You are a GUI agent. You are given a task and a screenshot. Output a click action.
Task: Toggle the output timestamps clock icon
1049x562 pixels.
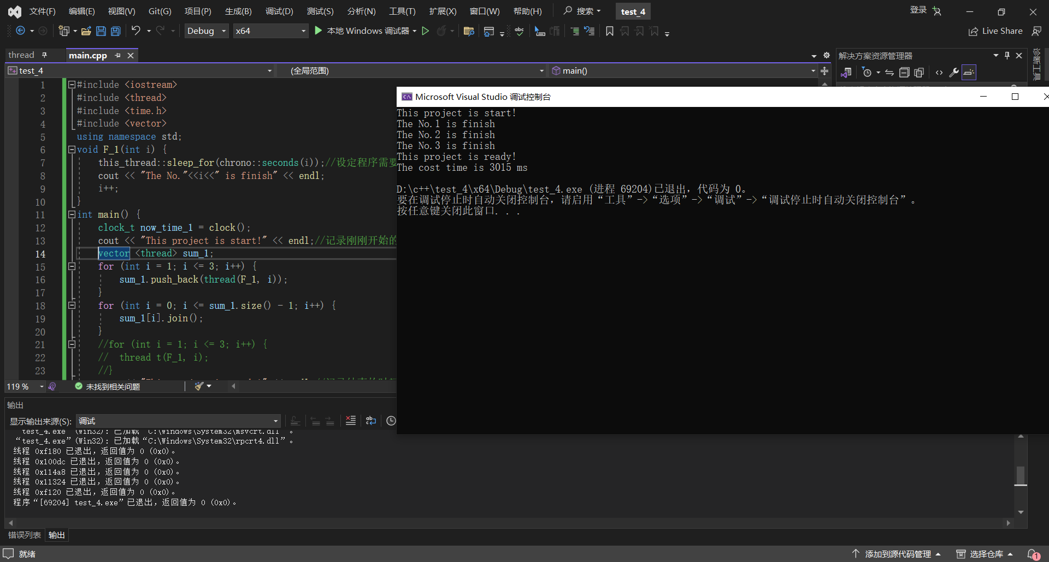point(391,421)
